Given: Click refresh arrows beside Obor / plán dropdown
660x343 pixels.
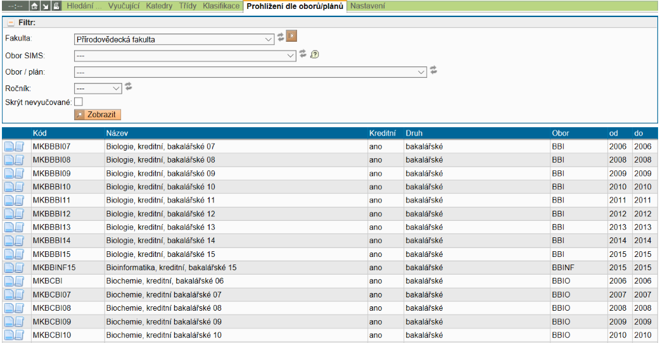Looking at the screenshot, I should 433,70.
